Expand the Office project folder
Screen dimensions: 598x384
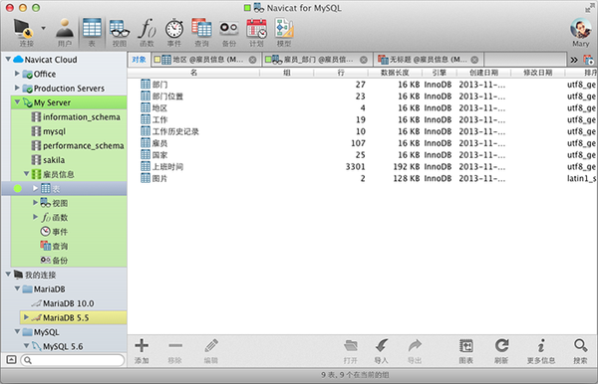[x=17, y=74]
